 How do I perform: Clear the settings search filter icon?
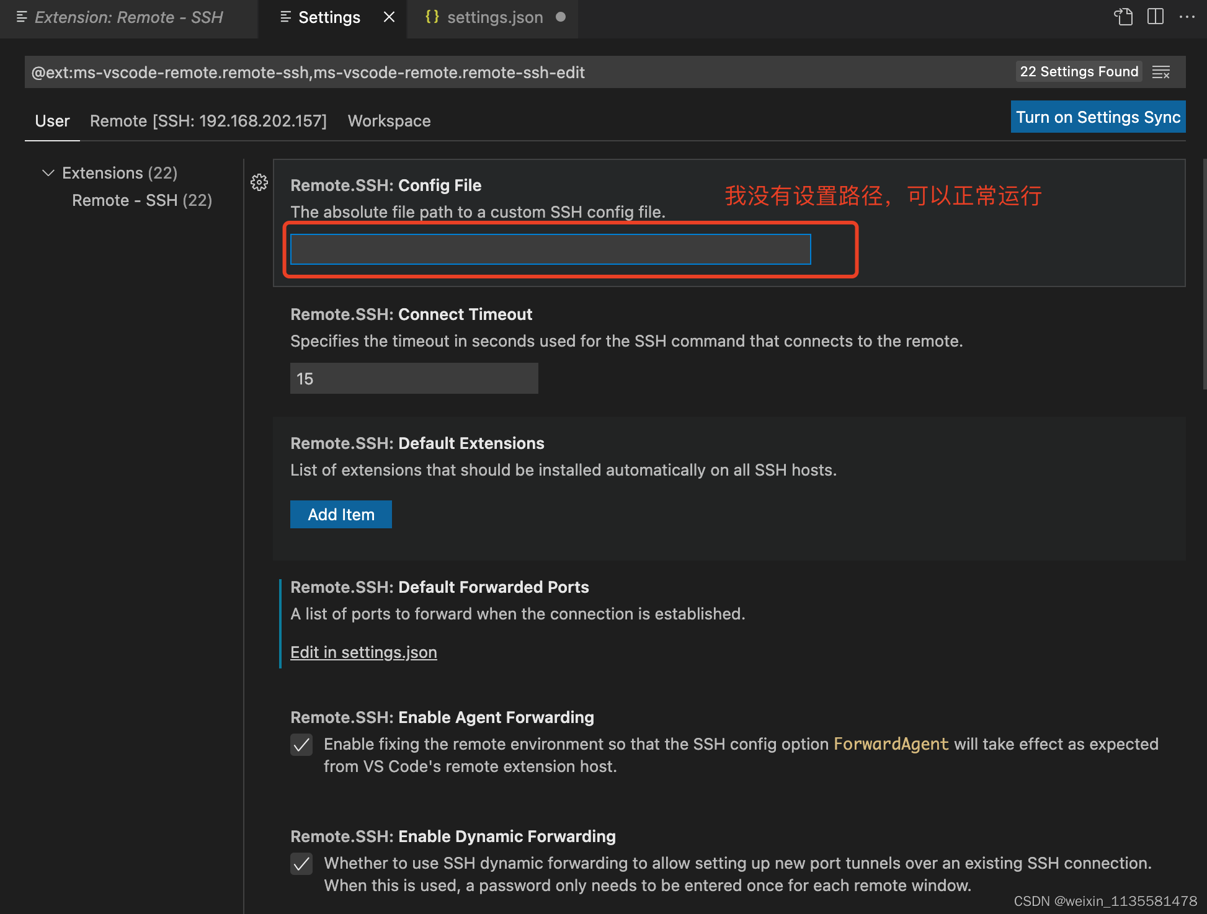pos(1161,73)
